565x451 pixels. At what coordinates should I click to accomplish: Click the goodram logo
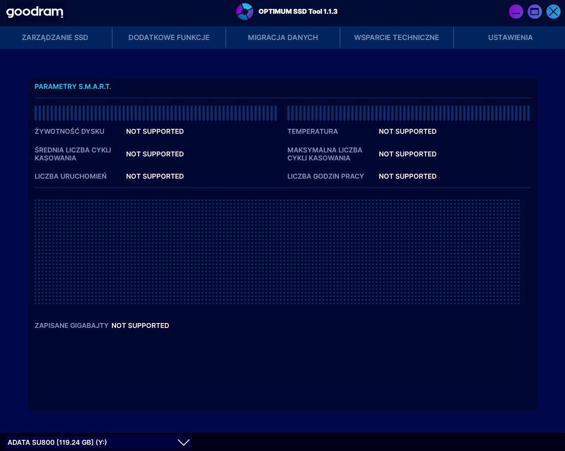click(35, 12)
